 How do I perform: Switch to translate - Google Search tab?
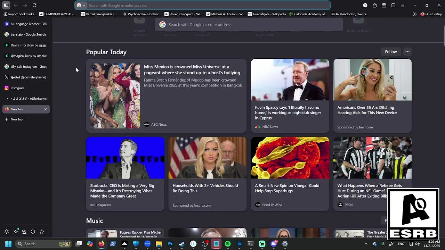[x=26, y=34]
